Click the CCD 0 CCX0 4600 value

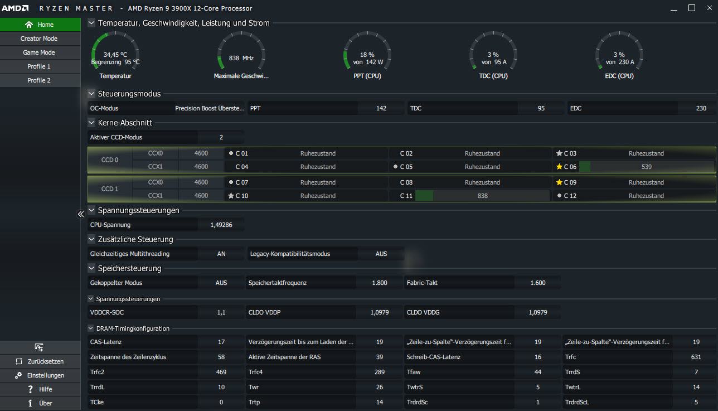click(201, 153)
